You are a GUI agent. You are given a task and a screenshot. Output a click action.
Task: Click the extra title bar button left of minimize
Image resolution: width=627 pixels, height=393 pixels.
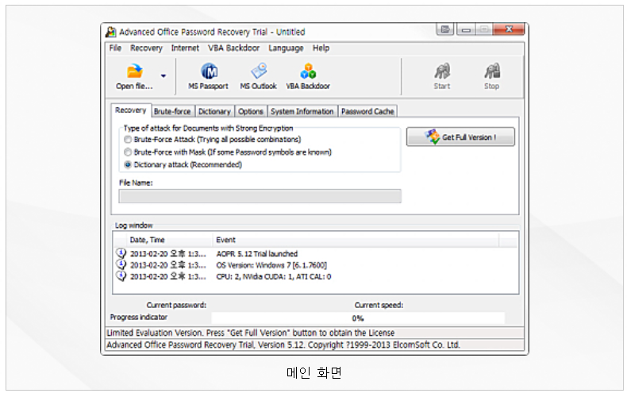pos(445,29)
